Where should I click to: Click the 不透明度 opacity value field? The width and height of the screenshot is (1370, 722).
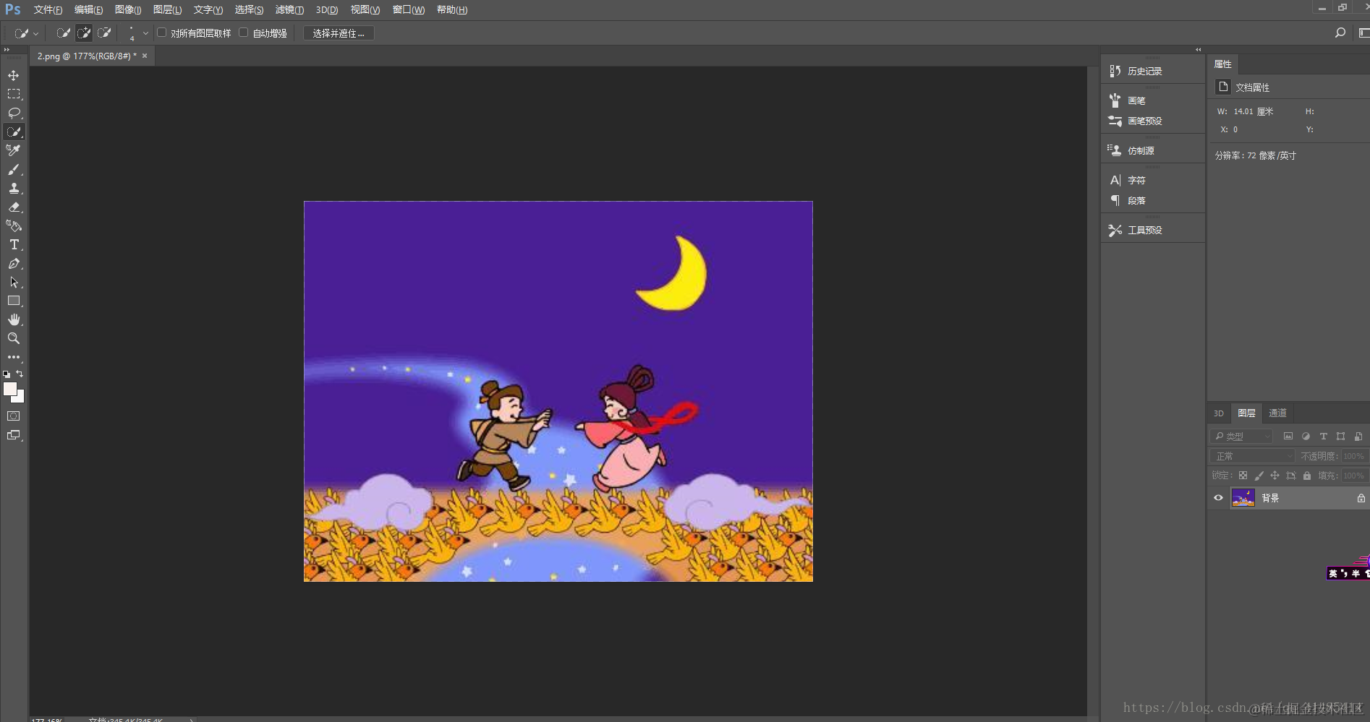1354,456
